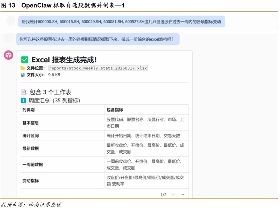
Task: Click the cell starting 一周前收盘价、开盘价
Action: (146, 164)
